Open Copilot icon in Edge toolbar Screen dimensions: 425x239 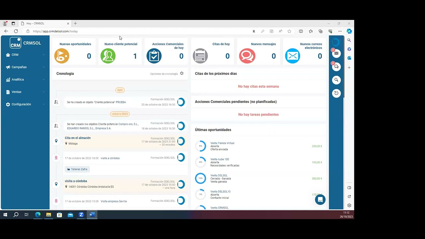click(349, 31)
